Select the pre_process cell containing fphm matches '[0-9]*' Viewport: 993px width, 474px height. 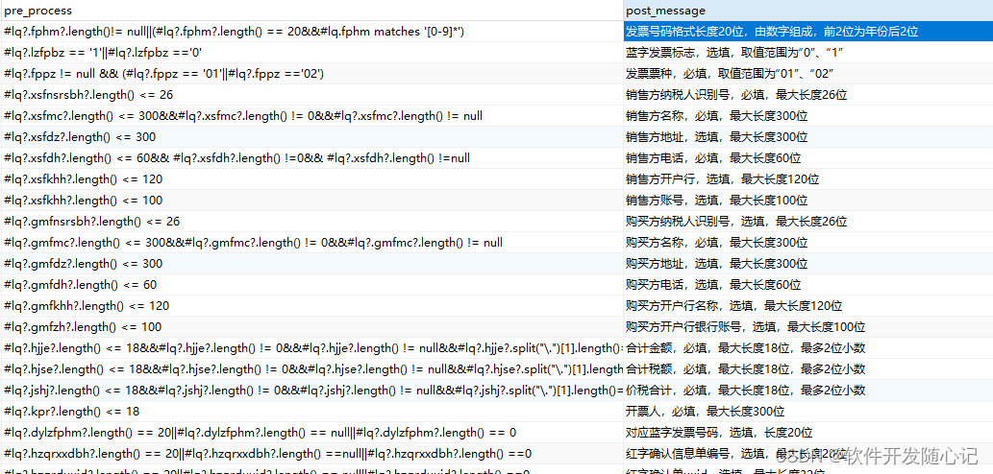point(311,32)
